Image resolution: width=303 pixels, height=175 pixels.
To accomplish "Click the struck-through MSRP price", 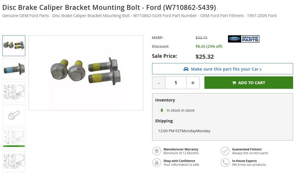I will coord(202,38).
